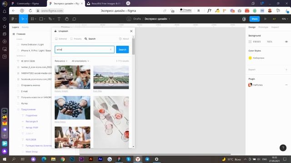
Task: Expand shape tool options arrow
Action: (45, 19)
